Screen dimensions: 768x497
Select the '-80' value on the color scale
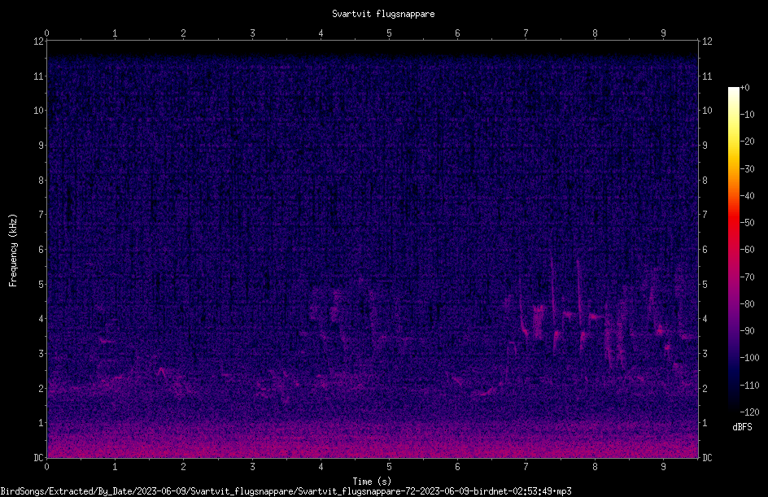click(747, 303)
